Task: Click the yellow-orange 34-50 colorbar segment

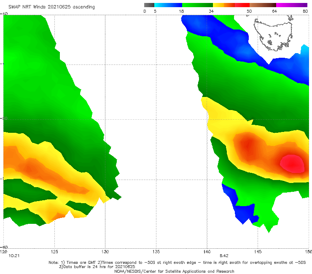Action: click(231, 5)
